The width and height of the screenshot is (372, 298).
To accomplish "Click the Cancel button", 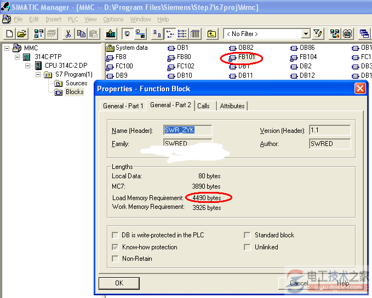I will 299,283.
